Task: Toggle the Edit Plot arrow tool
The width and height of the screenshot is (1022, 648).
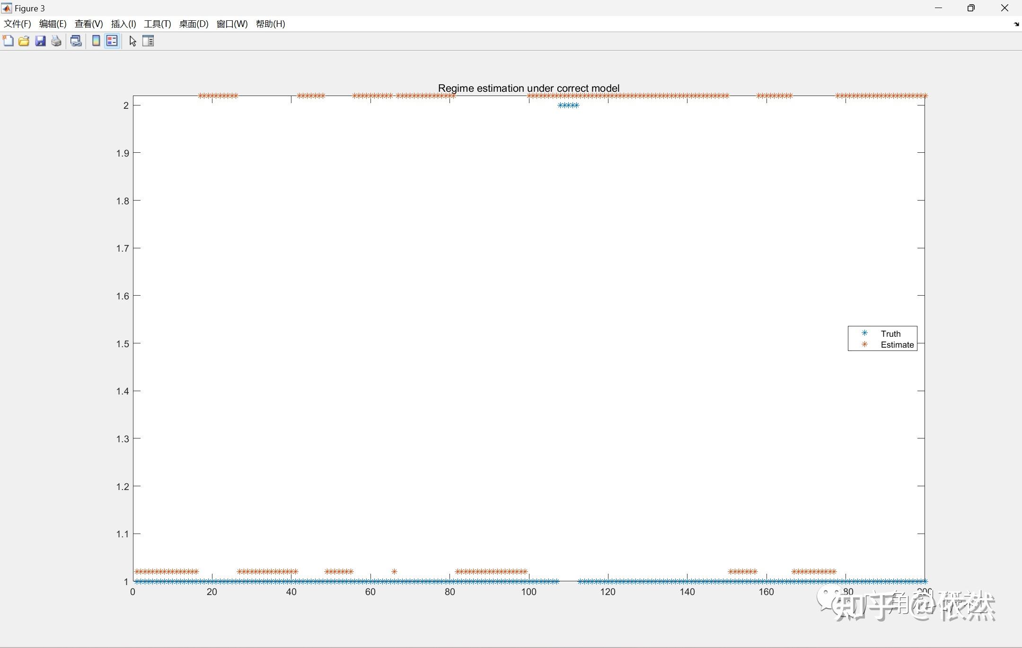Action: point(132,41)
